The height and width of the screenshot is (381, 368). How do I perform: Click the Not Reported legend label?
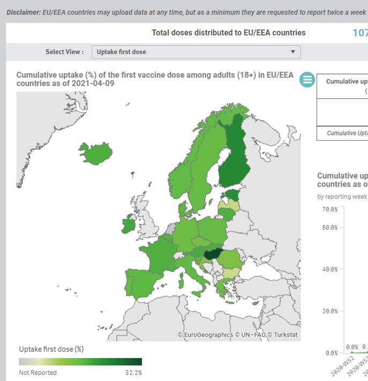coord(38,372)
